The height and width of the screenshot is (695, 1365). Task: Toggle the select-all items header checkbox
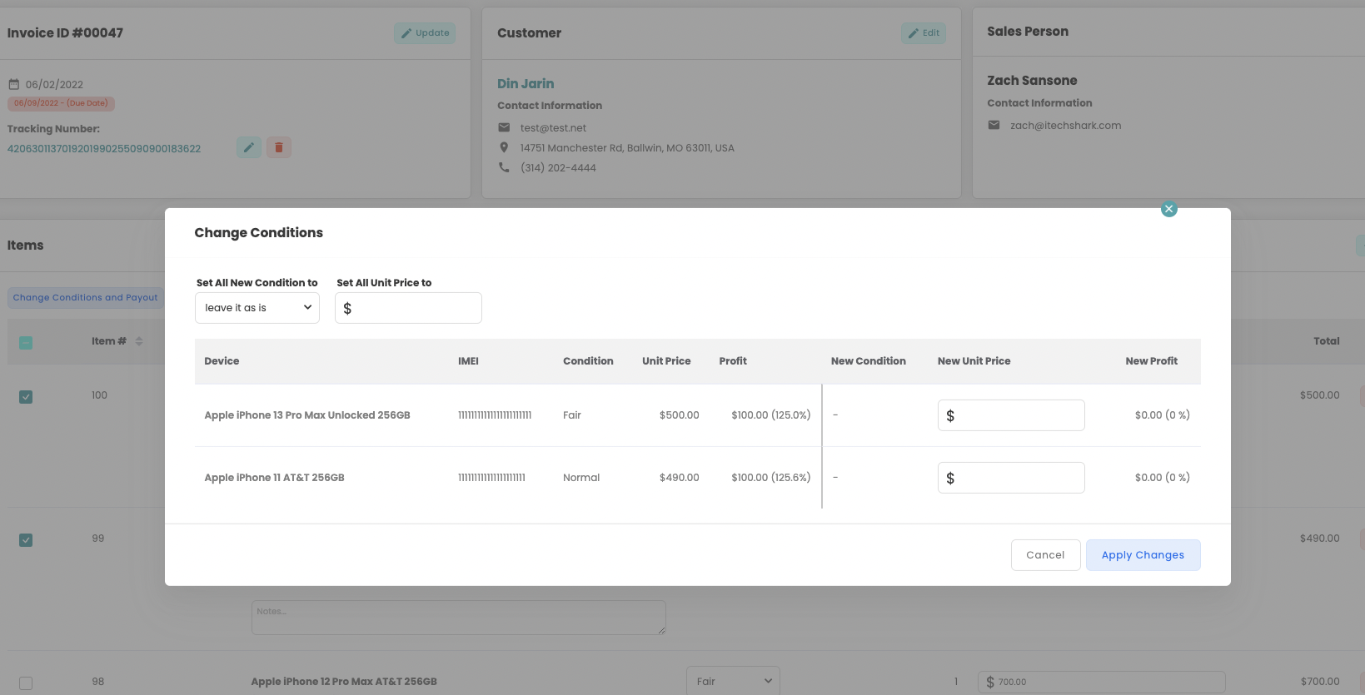[26, 343]
